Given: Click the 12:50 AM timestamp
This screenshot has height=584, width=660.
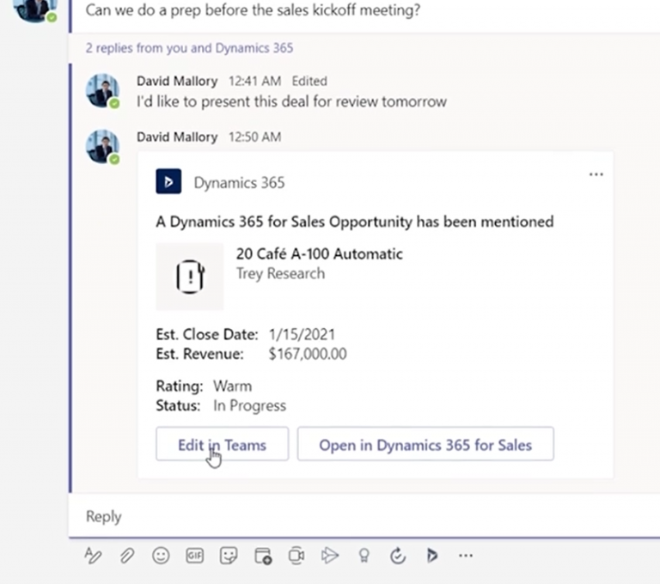Looking at the screenshot, I should click(254, 137).
